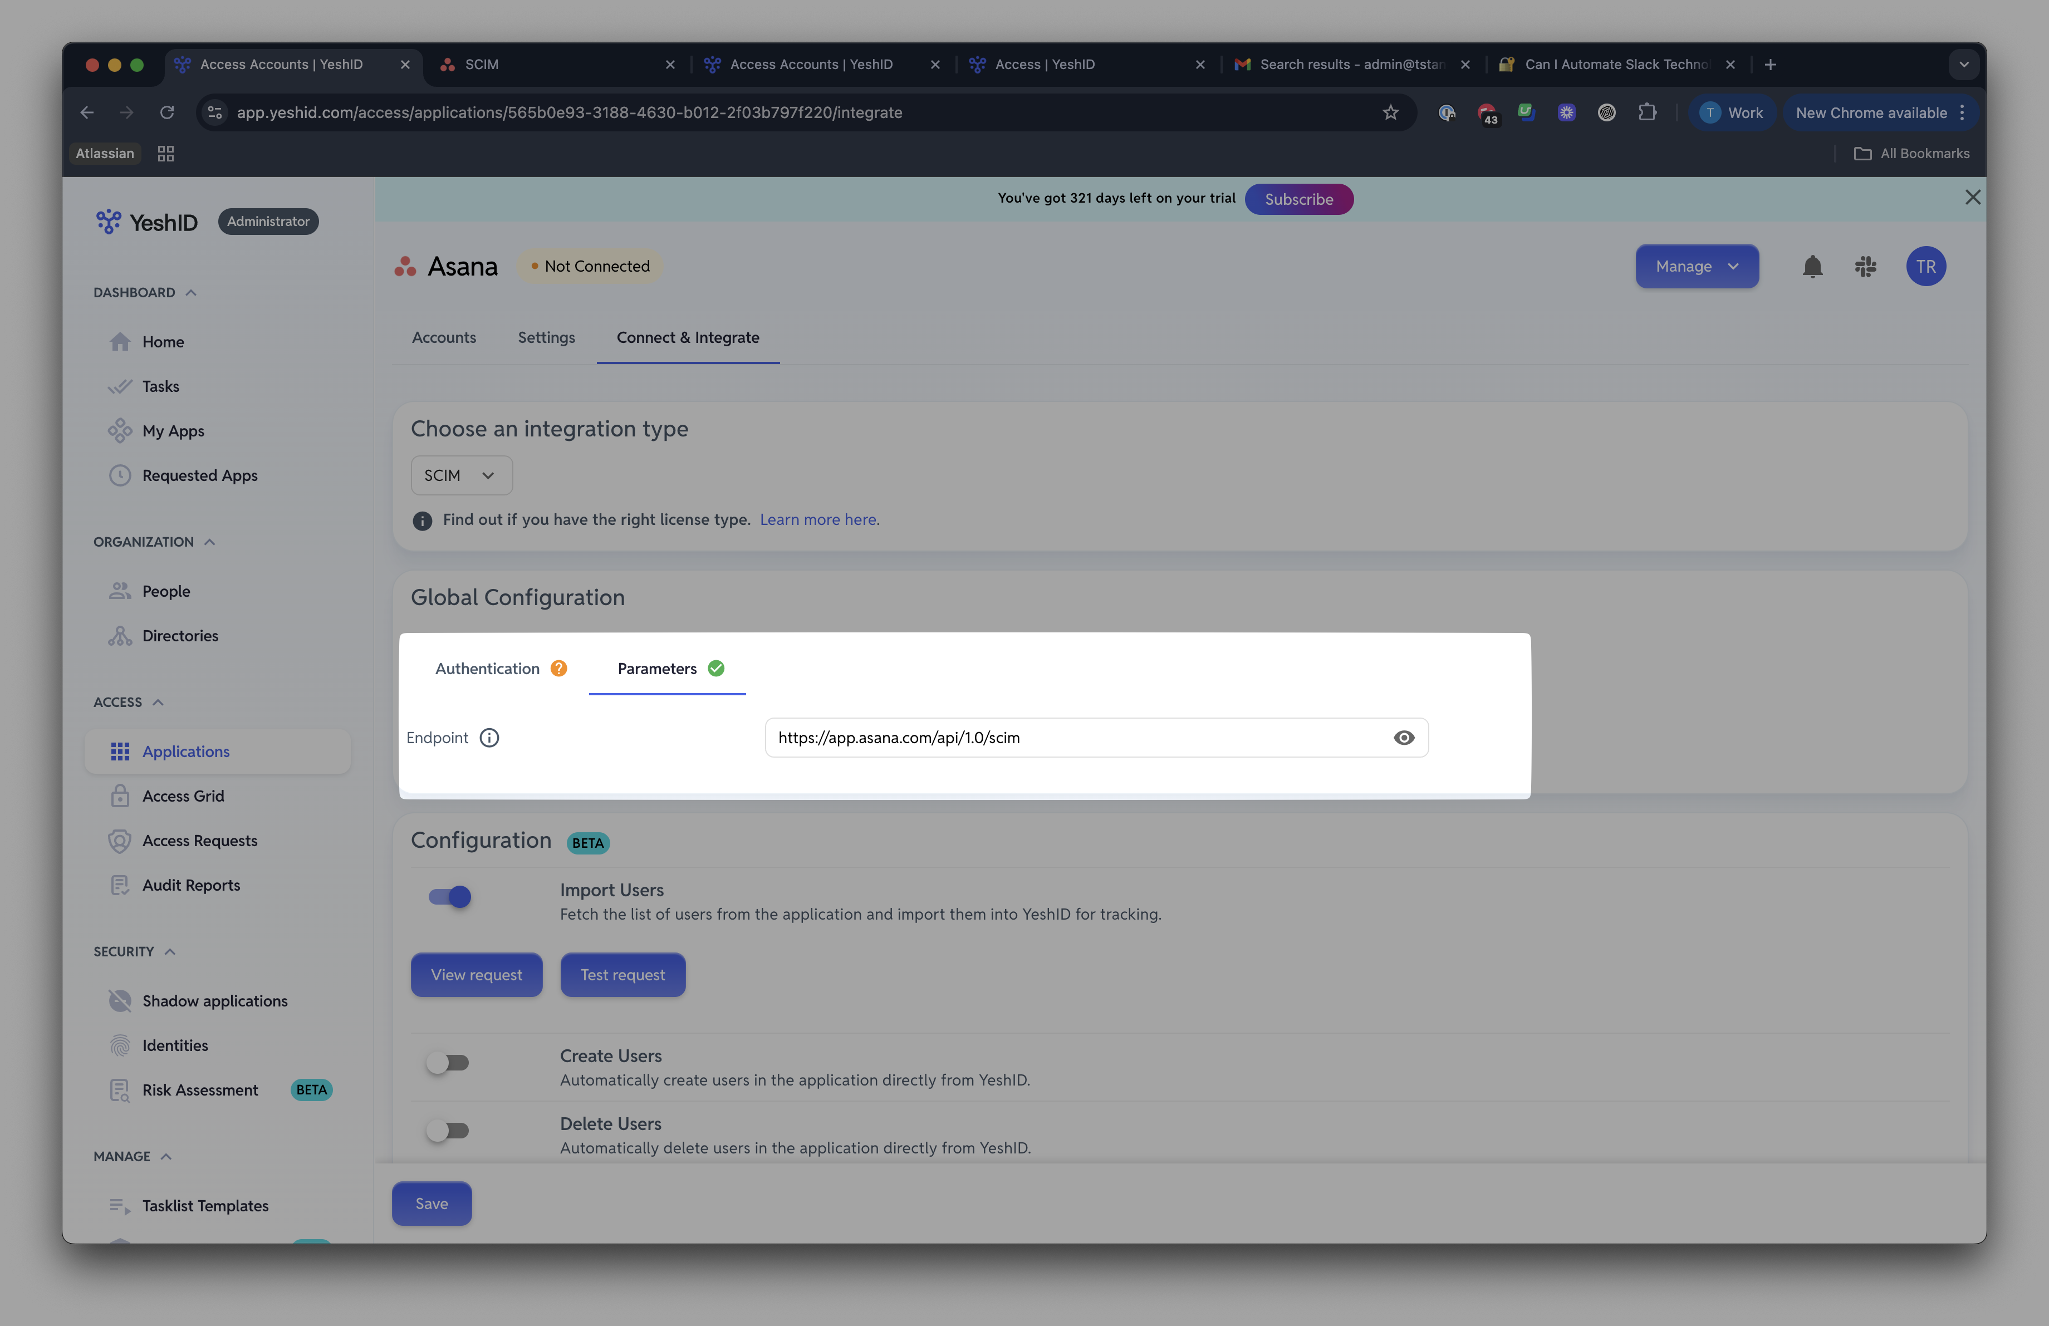Click the notifications bell icon
2049x1326 pixels.
pos(1812,267)
